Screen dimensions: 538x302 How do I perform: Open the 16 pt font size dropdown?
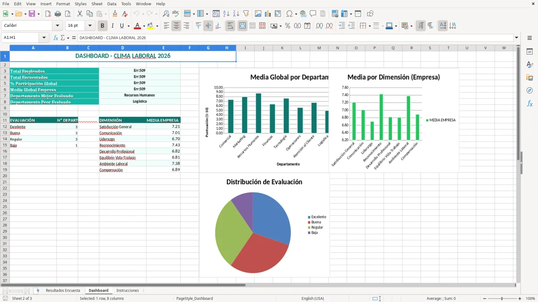pyautogui.click(x=90, y=26)
